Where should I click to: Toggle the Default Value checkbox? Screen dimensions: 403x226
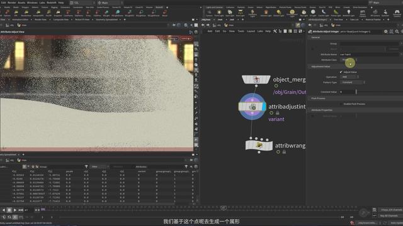(x=312, y=116)
